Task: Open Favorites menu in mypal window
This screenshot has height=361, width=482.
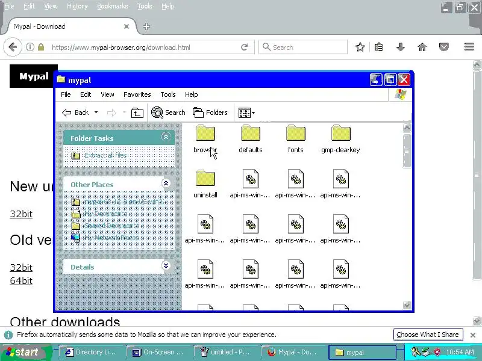Action: click(137, 94)
